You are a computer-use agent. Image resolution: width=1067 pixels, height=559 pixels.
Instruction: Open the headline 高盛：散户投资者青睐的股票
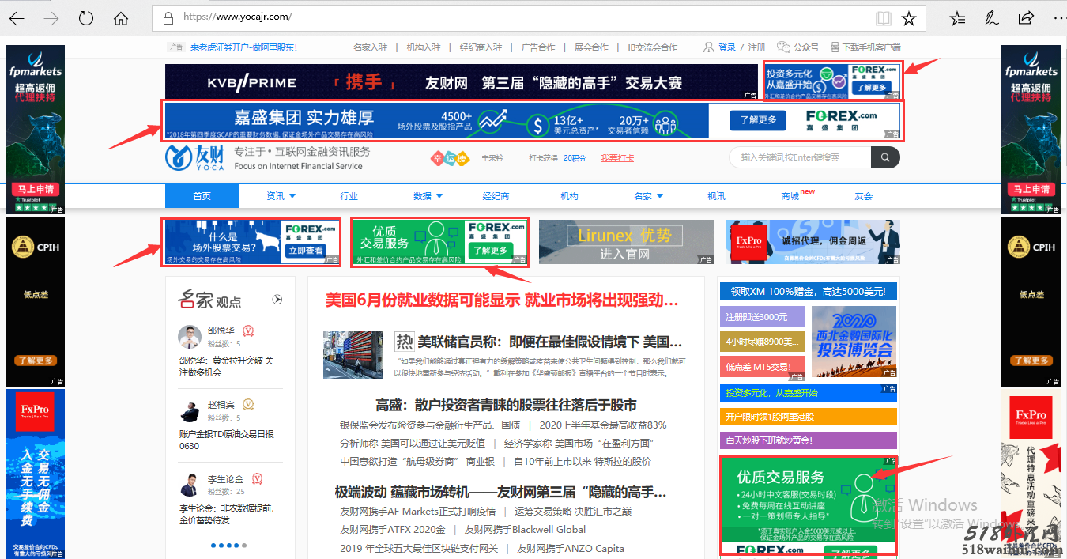click(x=506, y=405)
